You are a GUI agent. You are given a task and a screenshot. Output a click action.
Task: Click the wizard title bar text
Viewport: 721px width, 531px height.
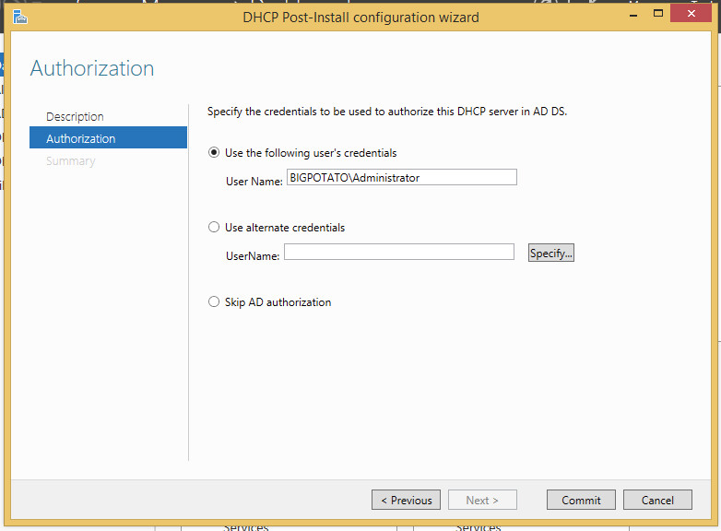click(x=360, y=17)
